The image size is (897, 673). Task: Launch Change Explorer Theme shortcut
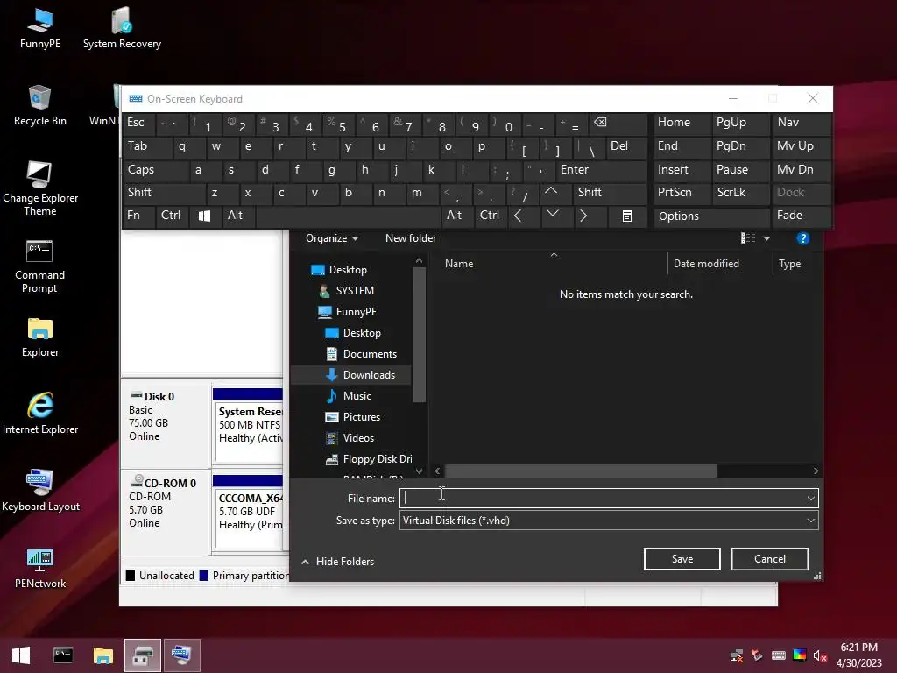(x=40, y=189)
